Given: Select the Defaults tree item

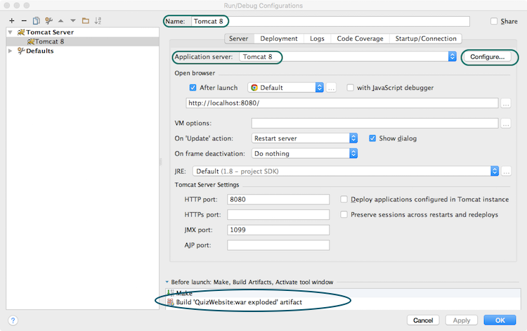Looking at the screenshot, I should (82, 51).
